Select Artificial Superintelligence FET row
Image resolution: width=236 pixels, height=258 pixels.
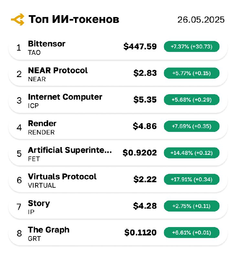click(x=118, y=154)
